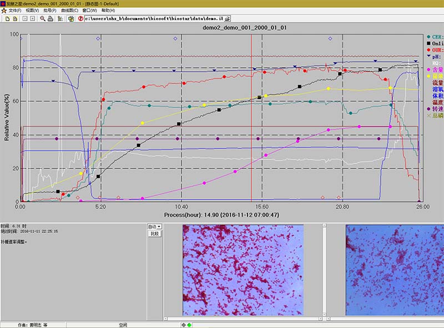This screenshot has height=328, width=444.
Task: Open the 文件(F) menu
Action: coord(15,11)
